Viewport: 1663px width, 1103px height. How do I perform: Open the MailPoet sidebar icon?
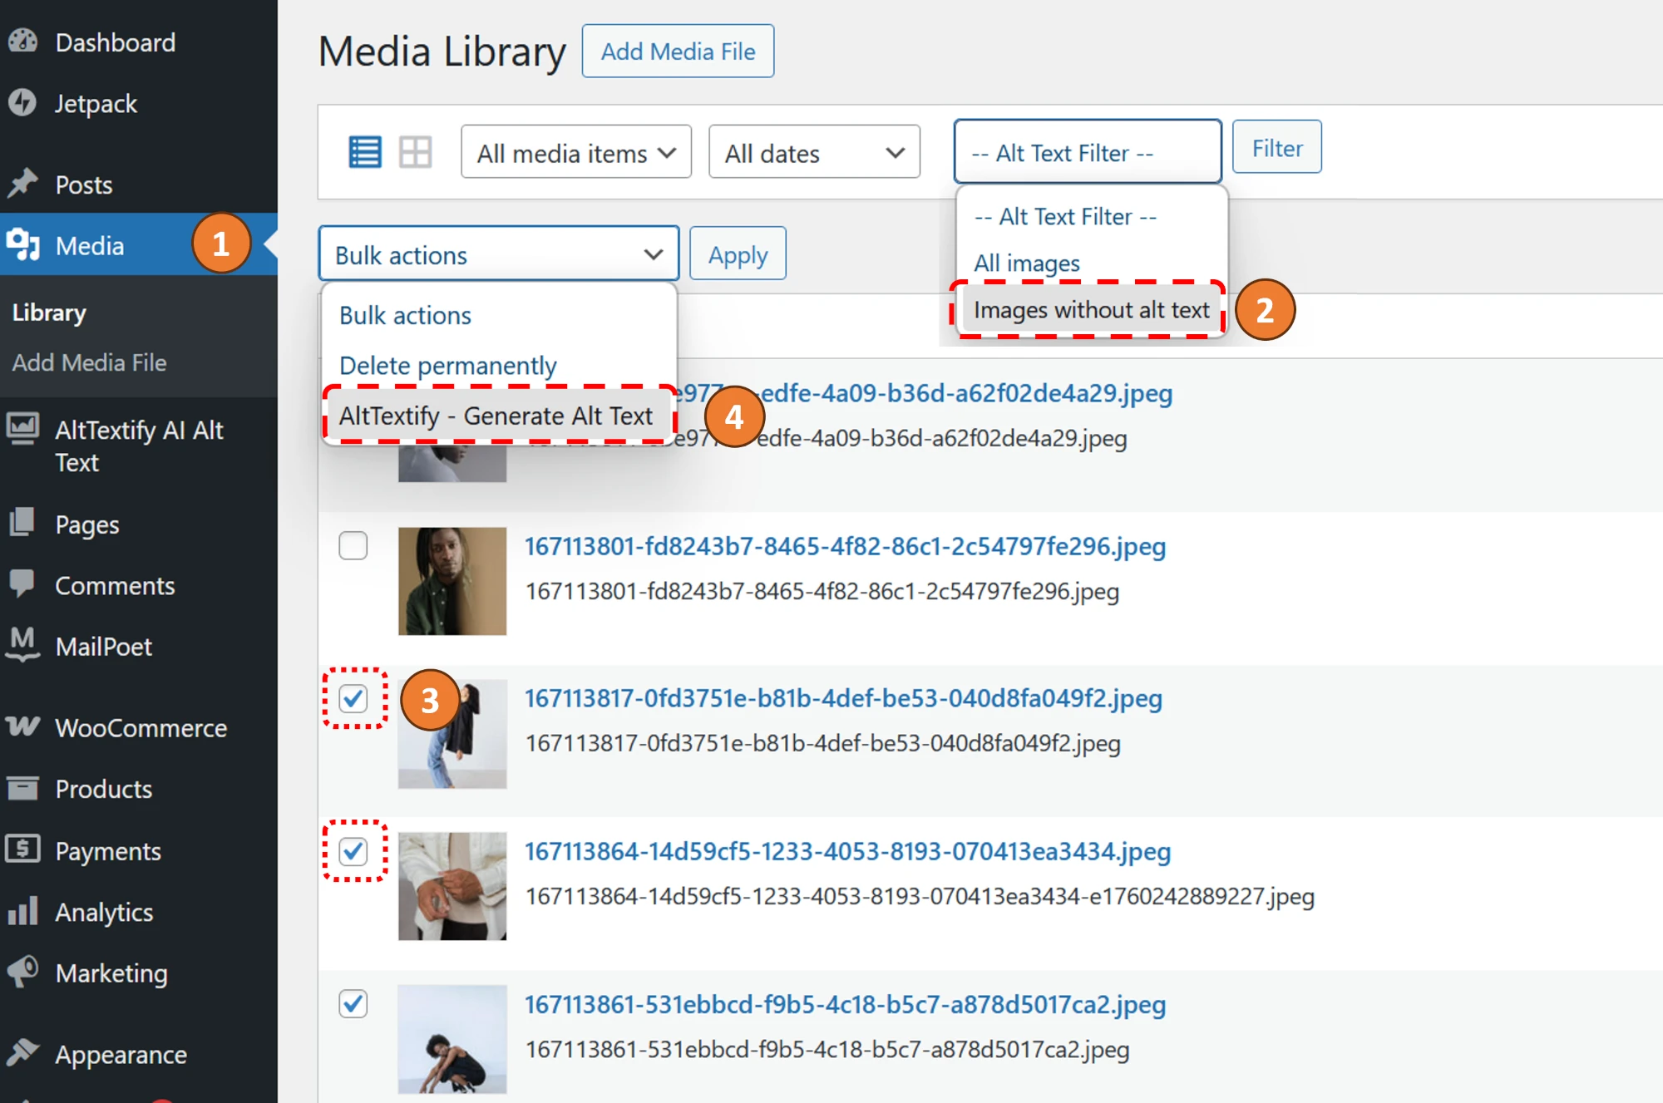pyautogui.click(x=22, y=646)
